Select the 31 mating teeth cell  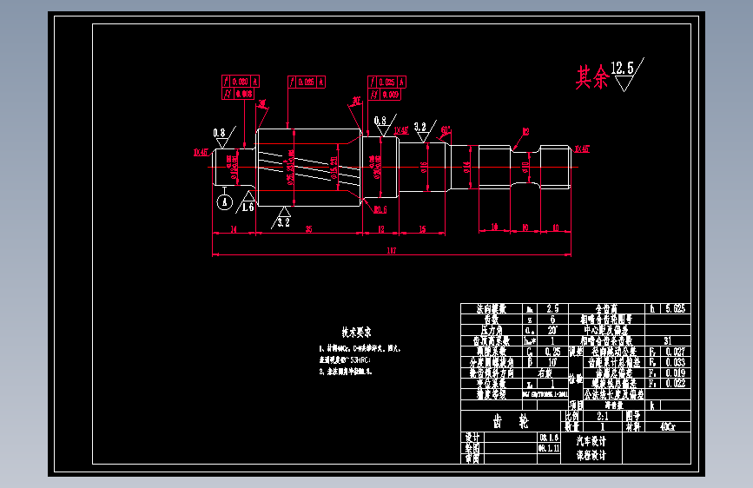[668, 340]
